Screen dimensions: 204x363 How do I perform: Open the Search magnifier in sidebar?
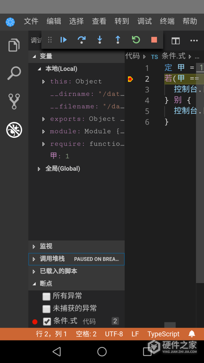14,73
